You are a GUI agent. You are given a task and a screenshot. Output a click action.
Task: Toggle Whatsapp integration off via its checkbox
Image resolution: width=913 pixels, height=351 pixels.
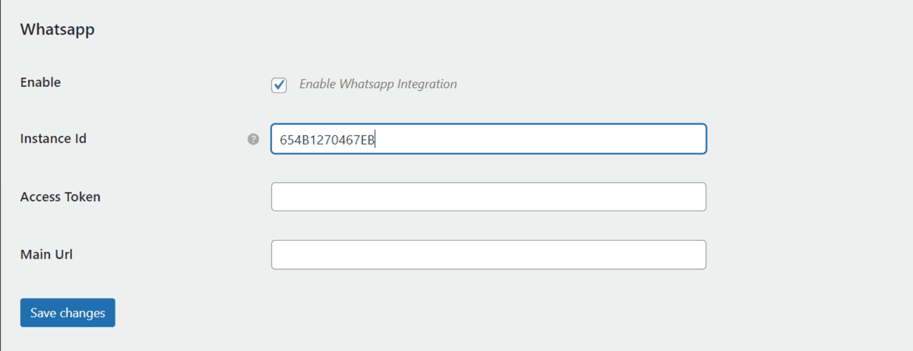point(279,85)
